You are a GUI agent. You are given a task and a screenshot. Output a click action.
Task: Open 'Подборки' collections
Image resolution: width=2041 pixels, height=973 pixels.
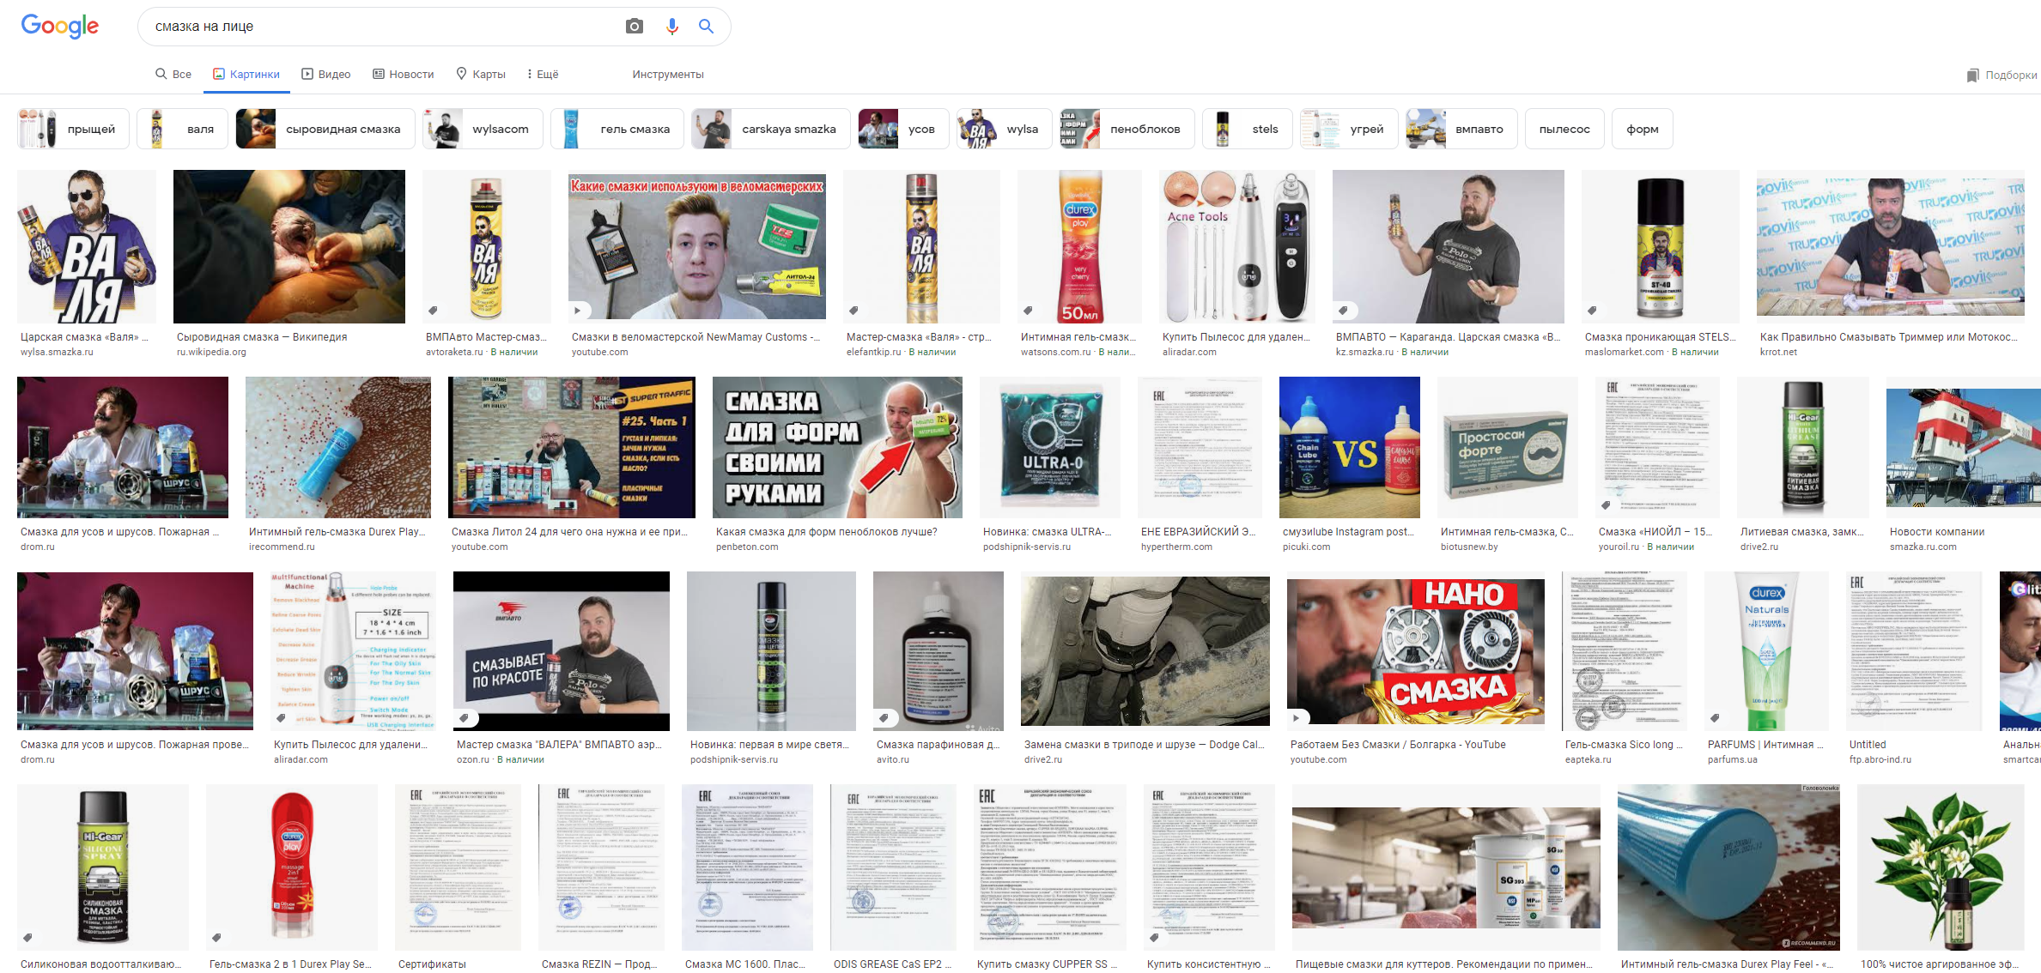pyautogui.click(x=2002, y=76)
